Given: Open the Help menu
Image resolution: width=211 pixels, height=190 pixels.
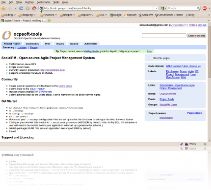Looking at the screenshot, I should 65,2.
